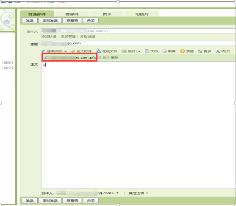Image resolution: width=236 pixels, height=206 pixels.
Task: Expand the 照片 dropdown arrow
Action: 139,51
